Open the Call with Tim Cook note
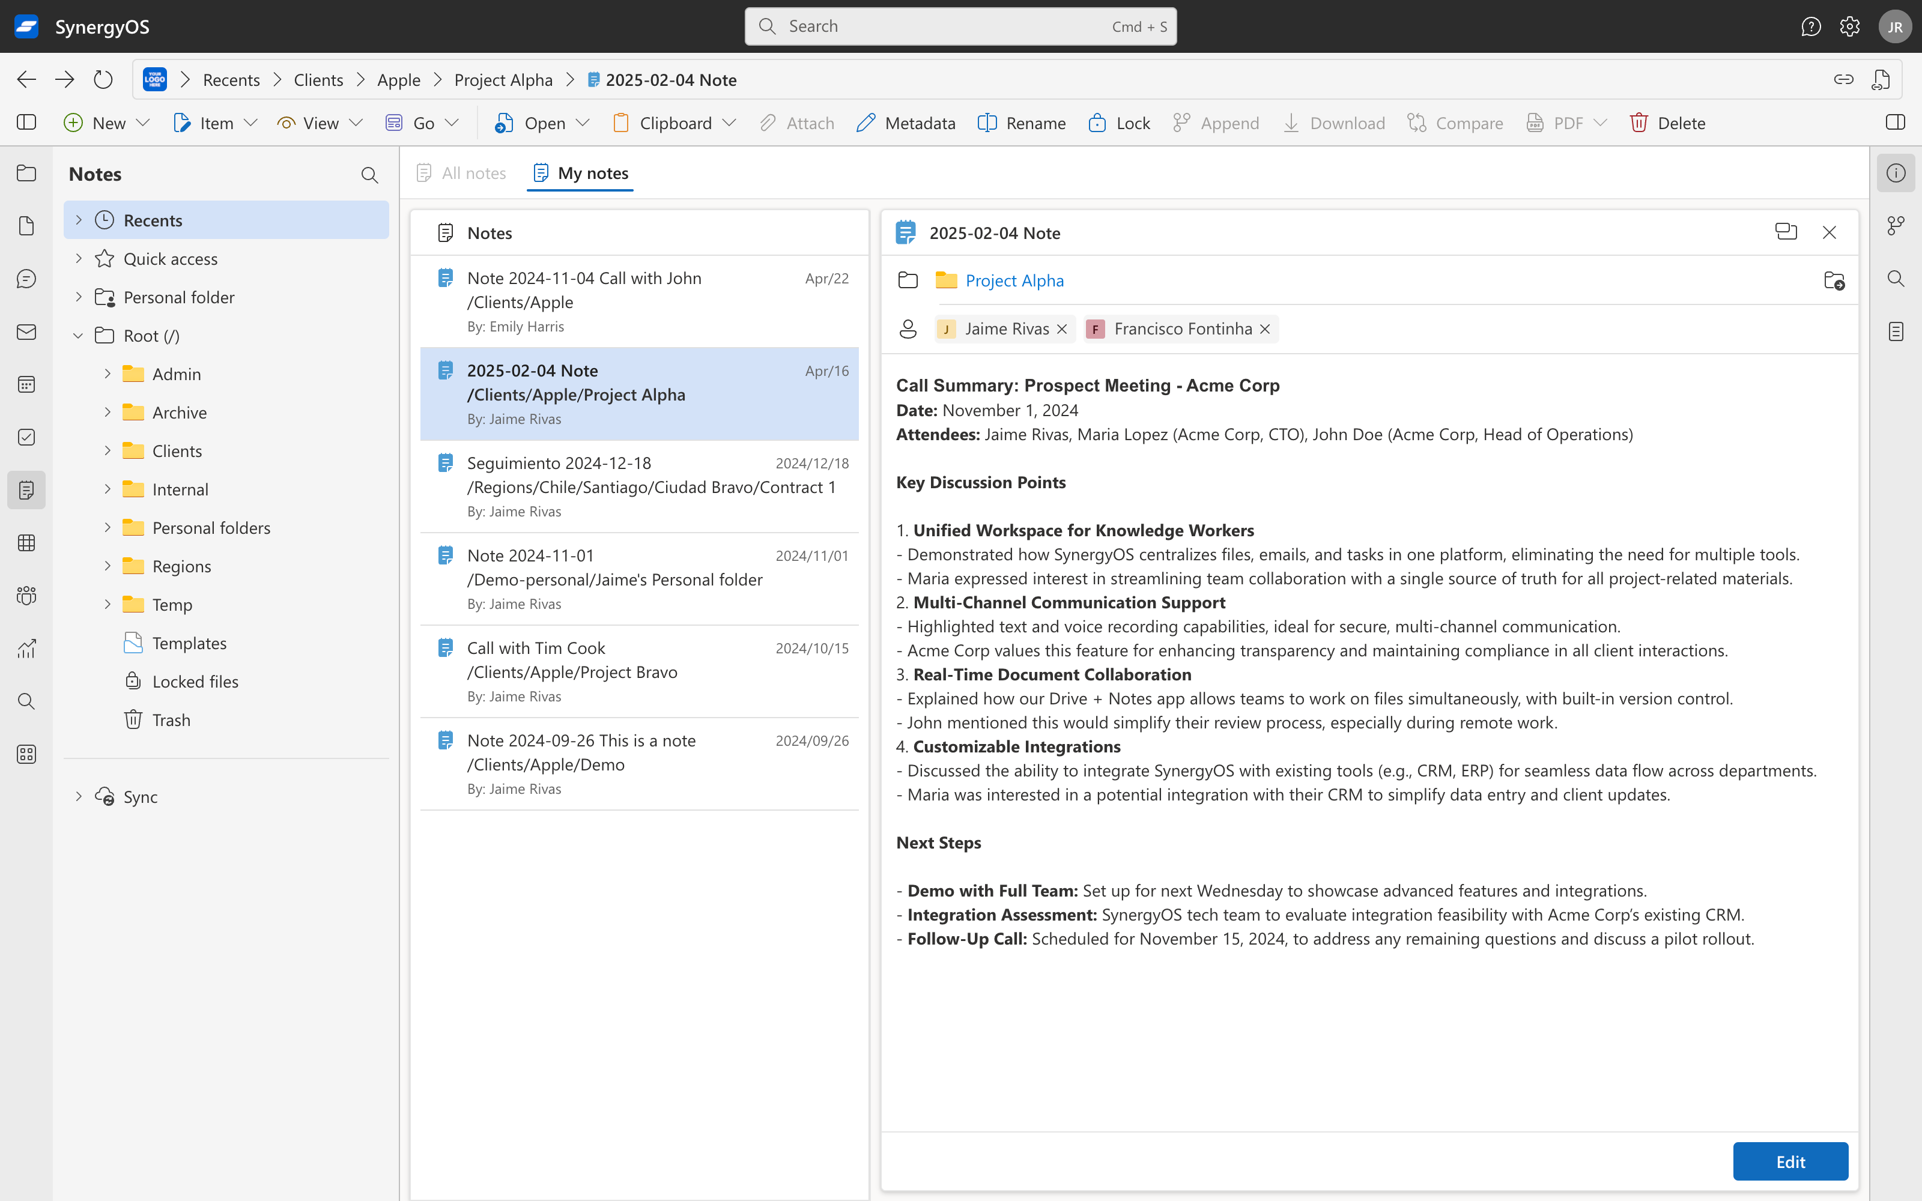Viewport: 1922px width, 1201px height. [x=639, y=671]
